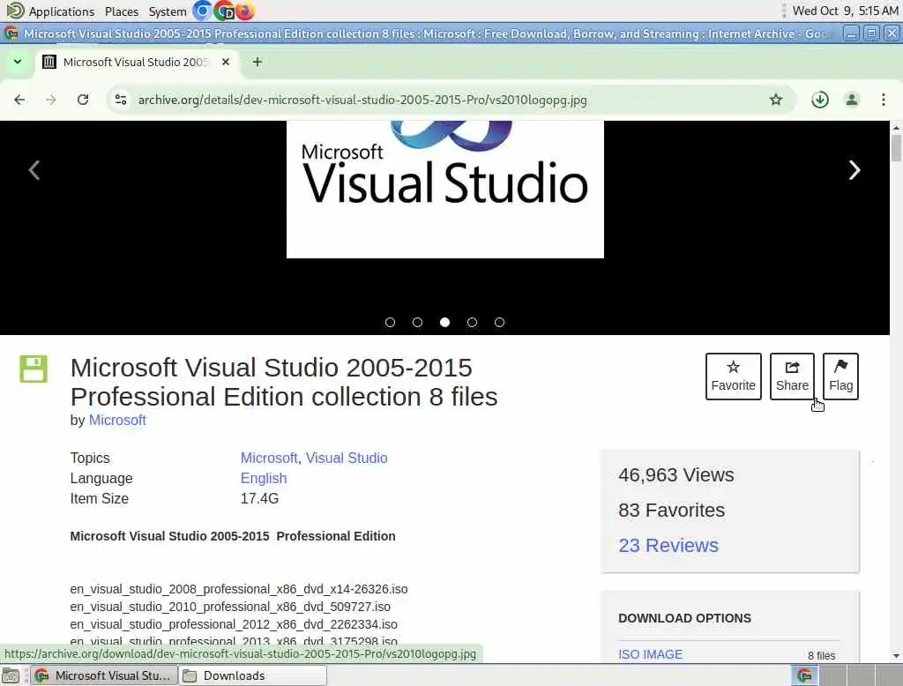Image resolution: width=903 pixels, height=686 pixels.
Task: Click the green floppy disk software icon
Action: [34, 369]
